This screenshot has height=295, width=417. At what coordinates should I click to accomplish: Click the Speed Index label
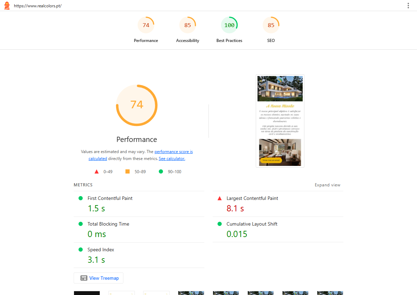pyautogui.click(x=101, y=250)
